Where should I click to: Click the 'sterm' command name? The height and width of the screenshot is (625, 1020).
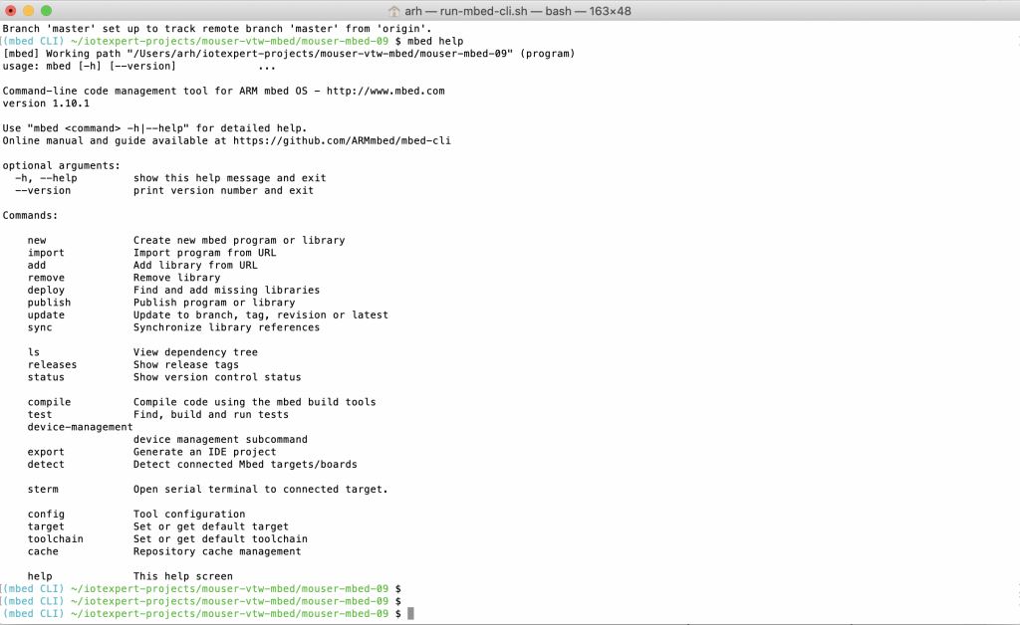pos(43,490)
